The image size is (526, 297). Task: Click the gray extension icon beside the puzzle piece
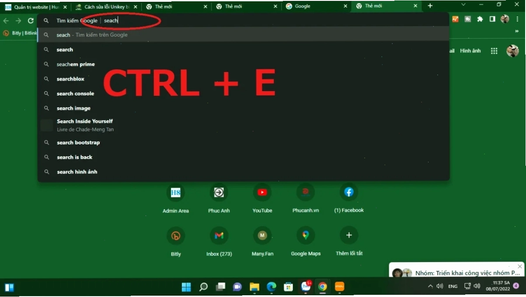[467, 19]
